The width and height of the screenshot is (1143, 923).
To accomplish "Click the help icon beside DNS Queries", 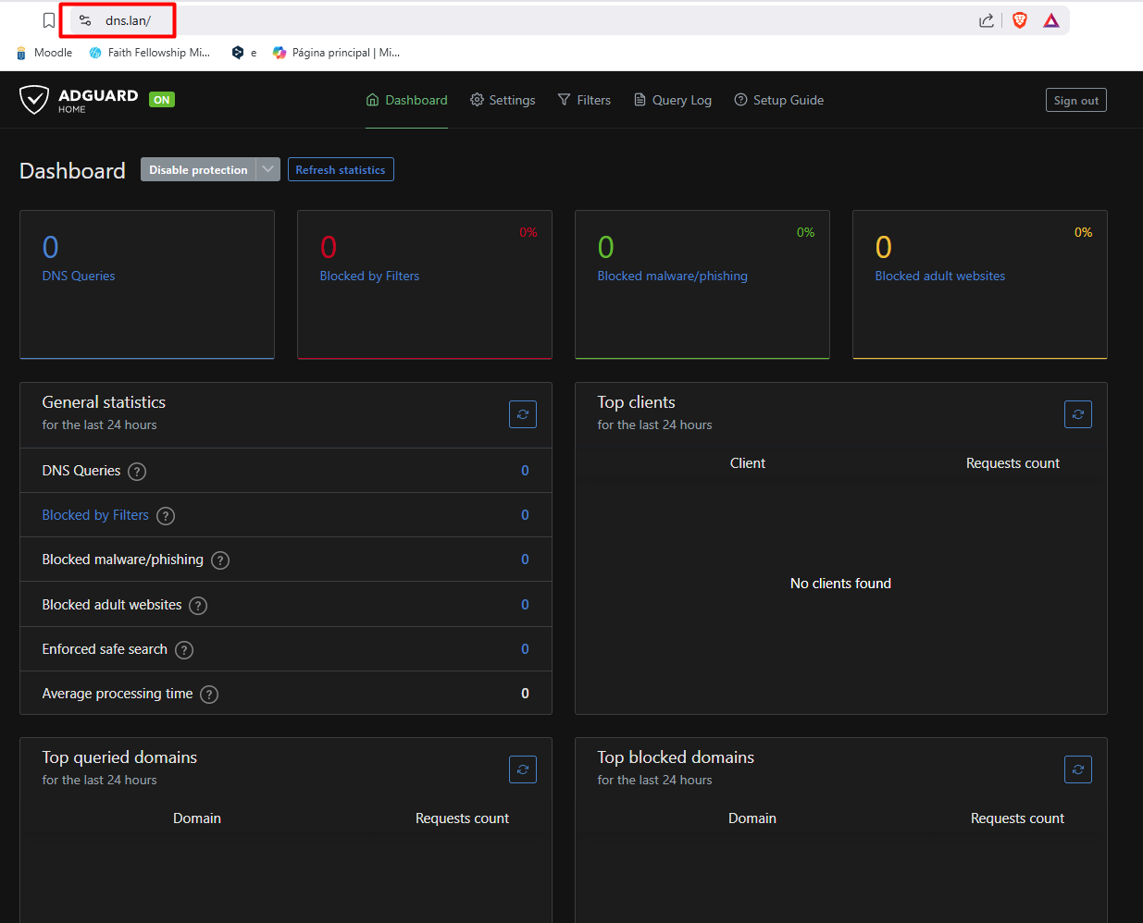I will tap(137, 472).
